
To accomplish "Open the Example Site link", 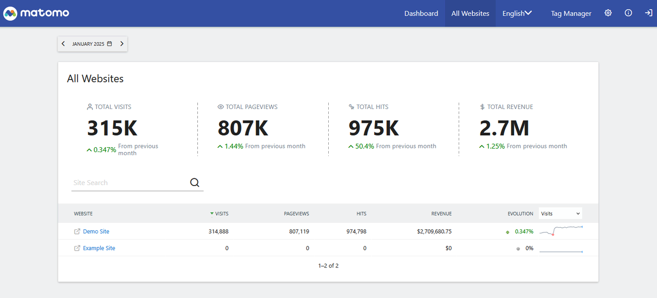I will (99, 248).
